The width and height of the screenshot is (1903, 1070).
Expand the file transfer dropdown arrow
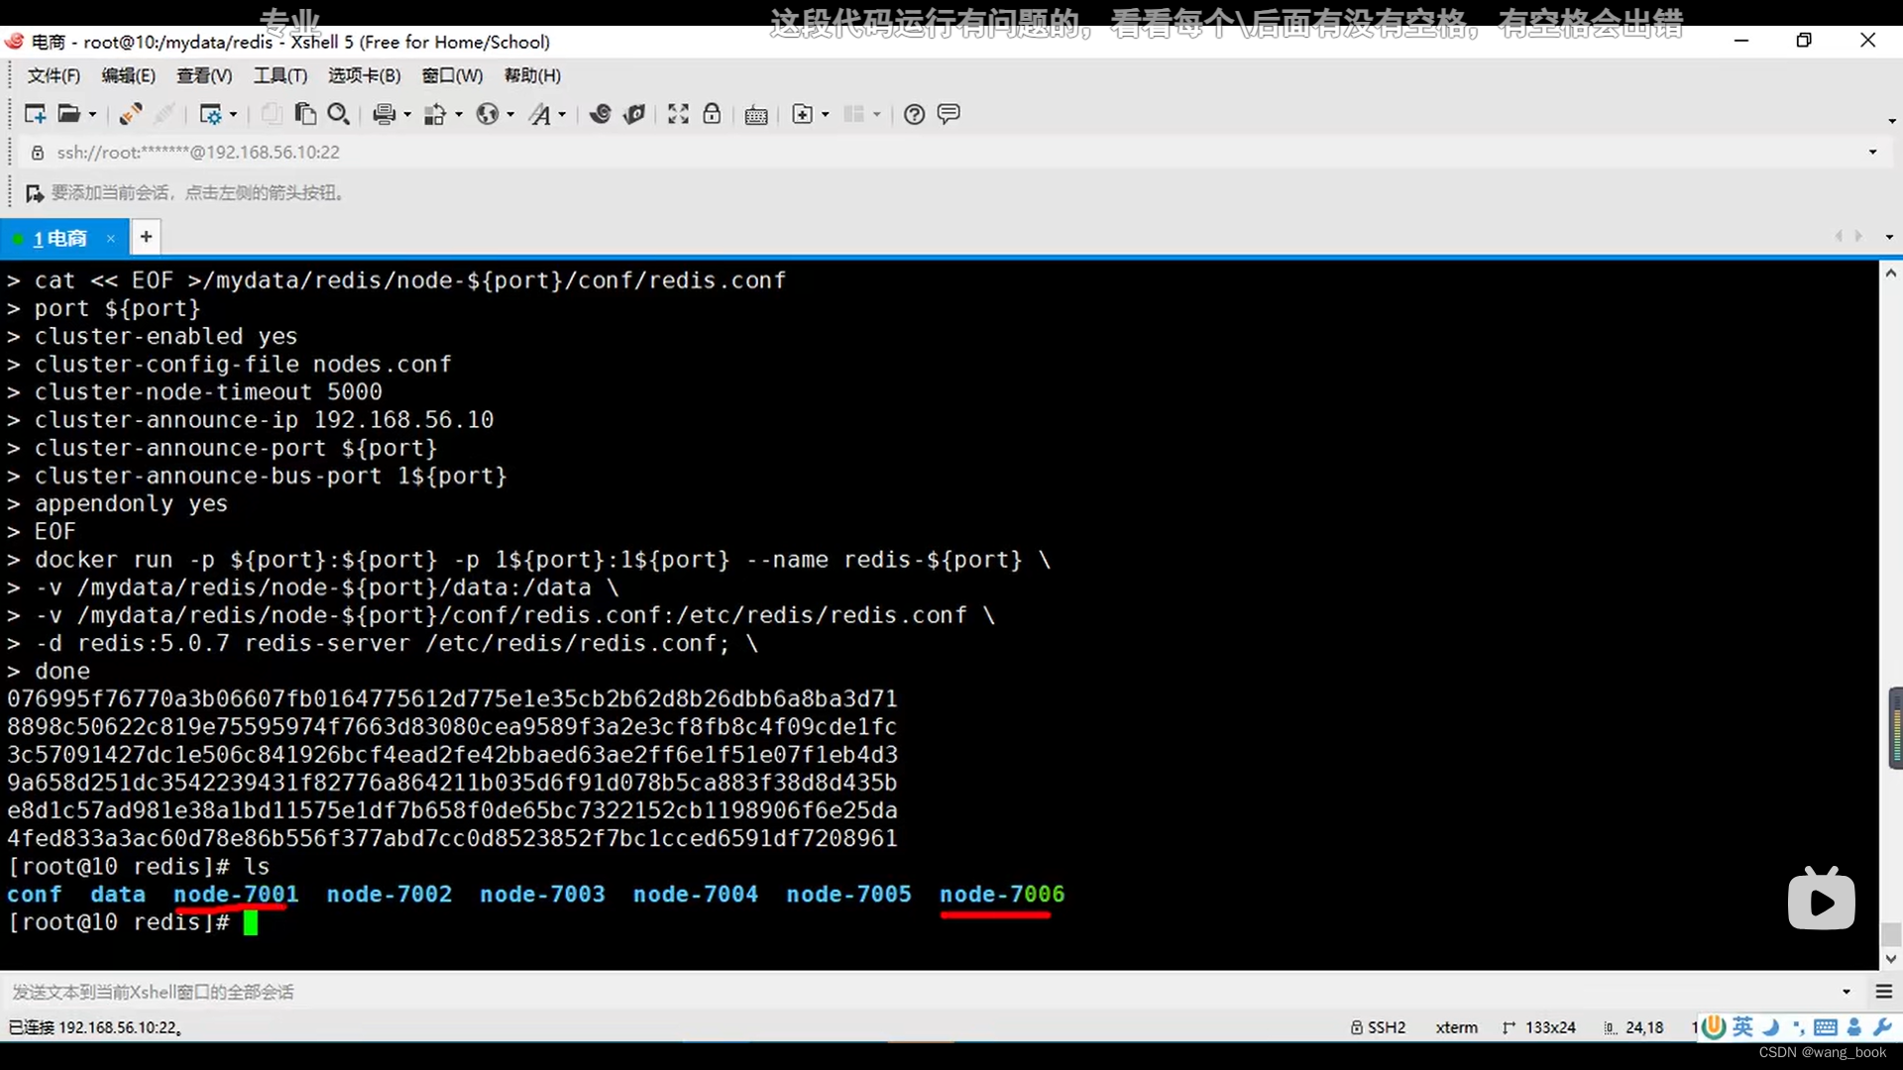coord(459,115)
